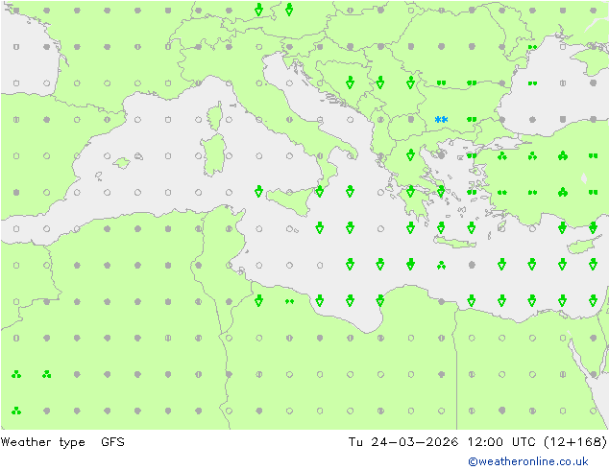Viewport: 609px width, 470px height.
Task: Click the '(12+168)' forecast hour text
Action: pyautogui.click(x=575, y=442)
